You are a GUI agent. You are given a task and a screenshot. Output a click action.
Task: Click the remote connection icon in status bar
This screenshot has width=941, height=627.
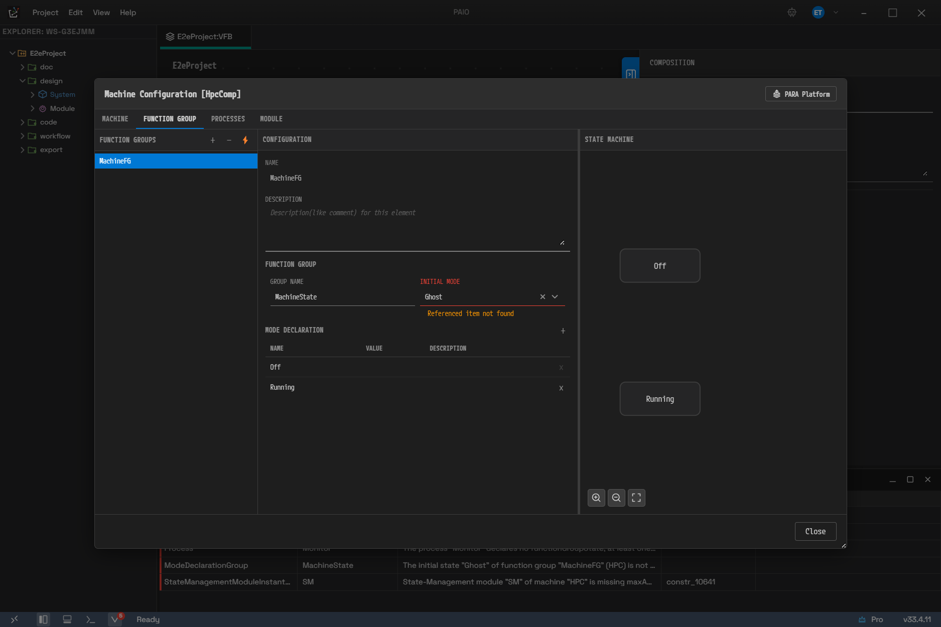pos(14,619)
